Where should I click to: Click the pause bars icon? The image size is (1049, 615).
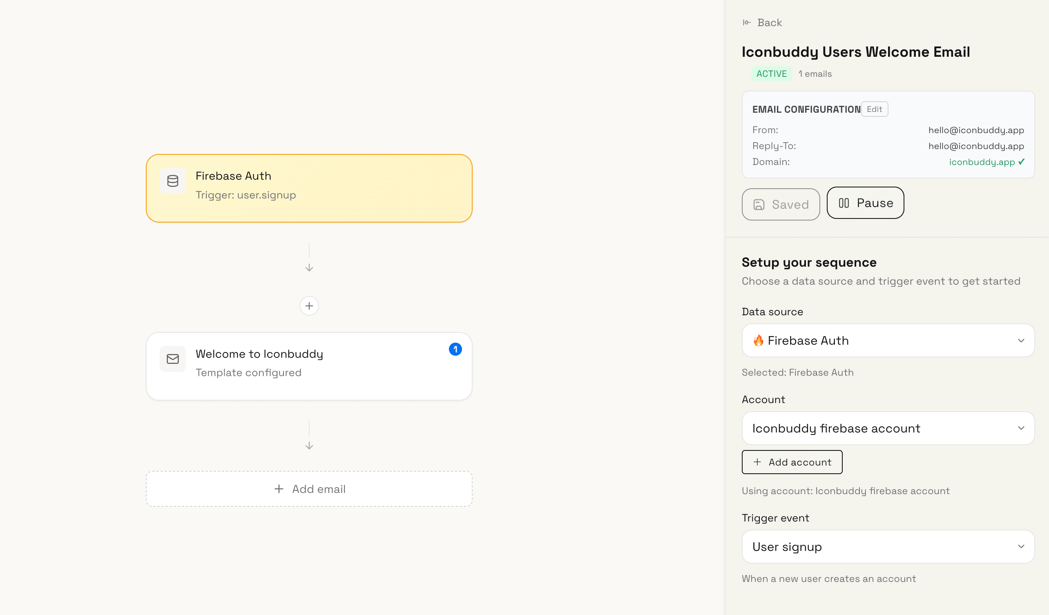pyautogui.click(x=844, y=203)
